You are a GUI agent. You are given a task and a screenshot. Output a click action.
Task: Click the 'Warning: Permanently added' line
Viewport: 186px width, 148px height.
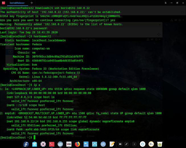coord(62,24)
